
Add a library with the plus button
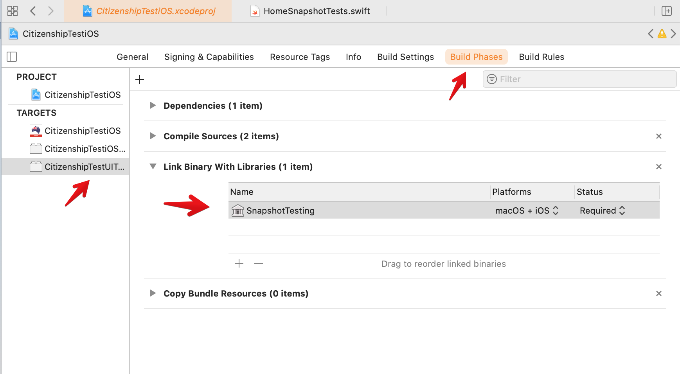point(239,263)
